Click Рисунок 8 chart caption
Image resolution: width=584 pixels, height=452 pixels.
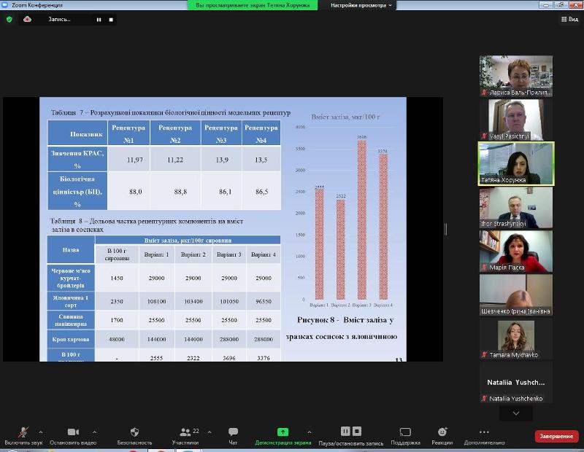pyautogui.click(x=342, y=328)
